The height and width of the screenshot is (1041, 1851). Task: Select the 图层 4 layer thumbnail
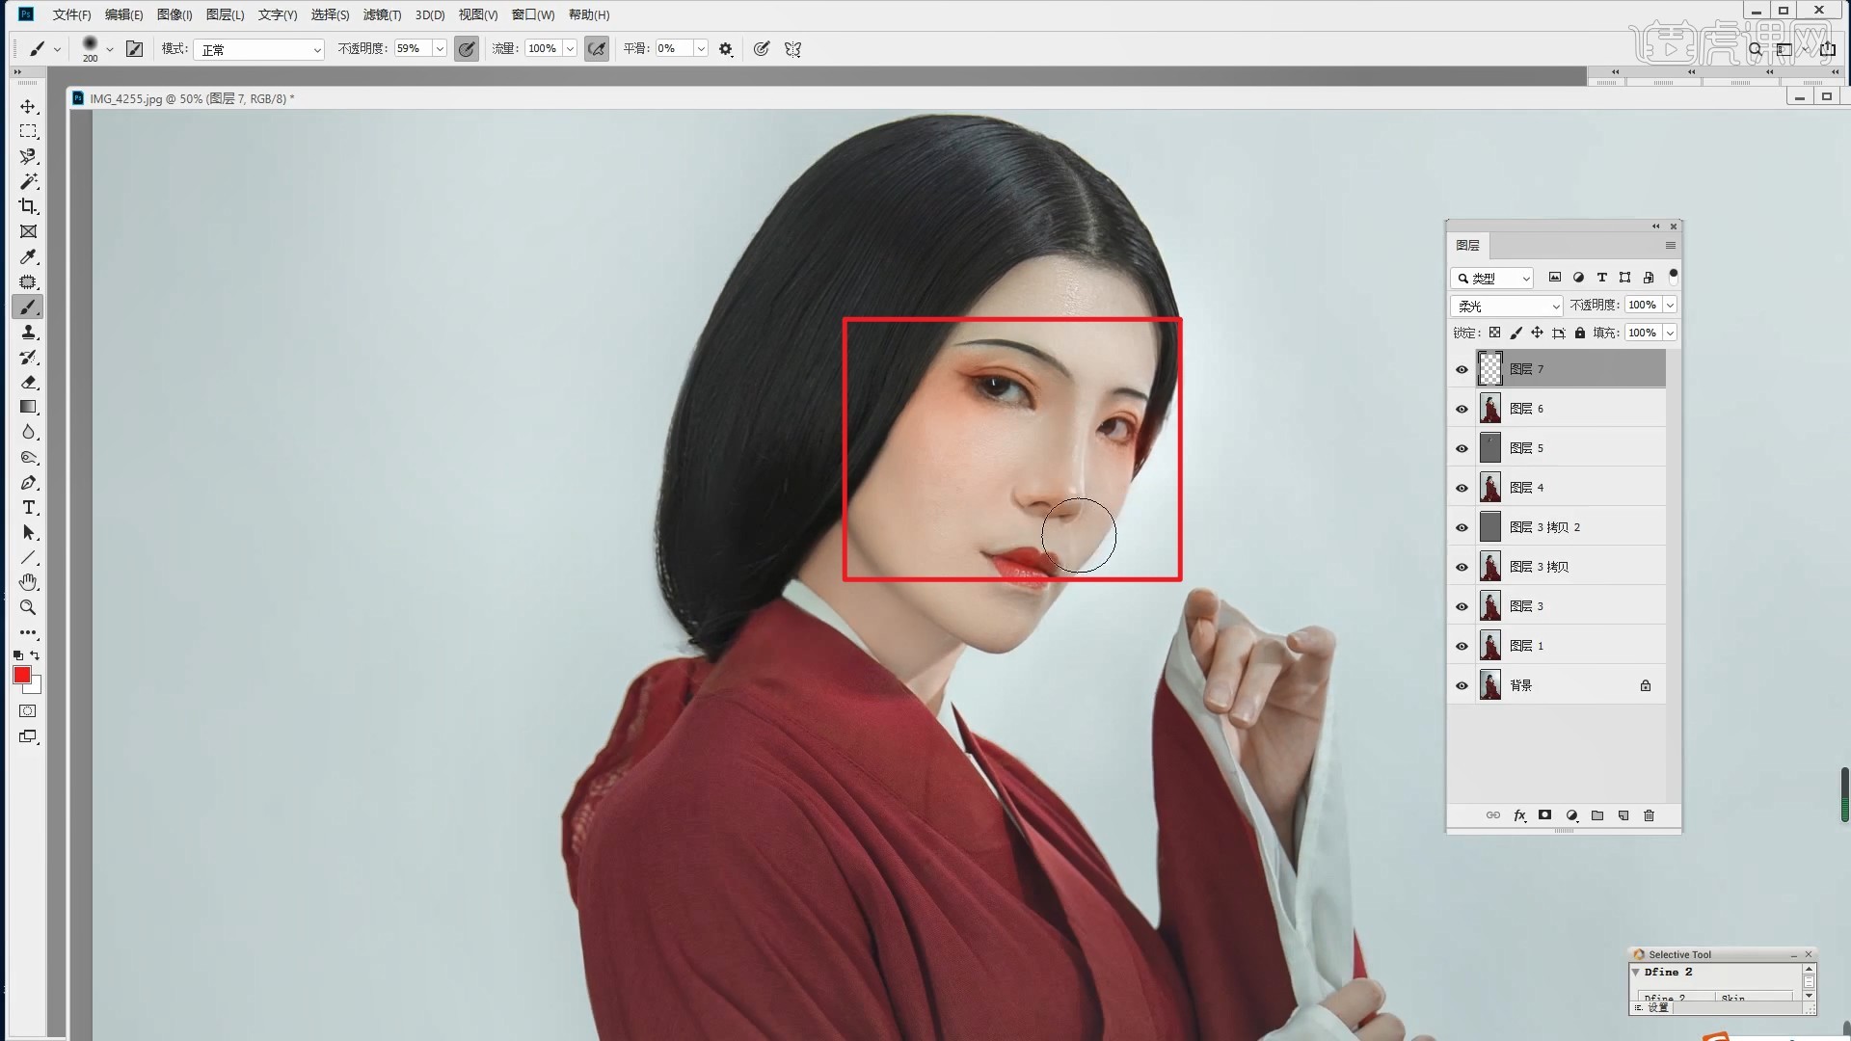(1490, 488)
